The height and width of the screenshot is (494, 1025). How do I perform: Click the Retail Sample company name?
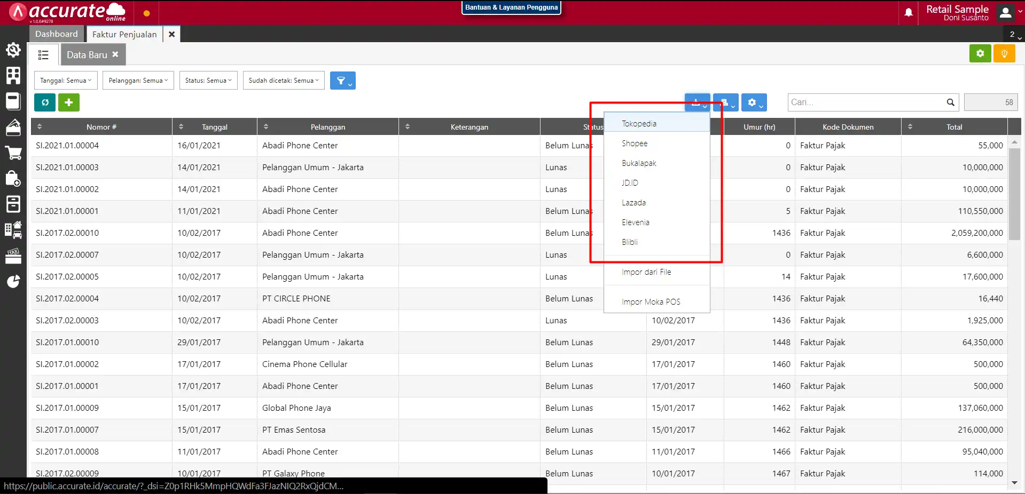957,9
